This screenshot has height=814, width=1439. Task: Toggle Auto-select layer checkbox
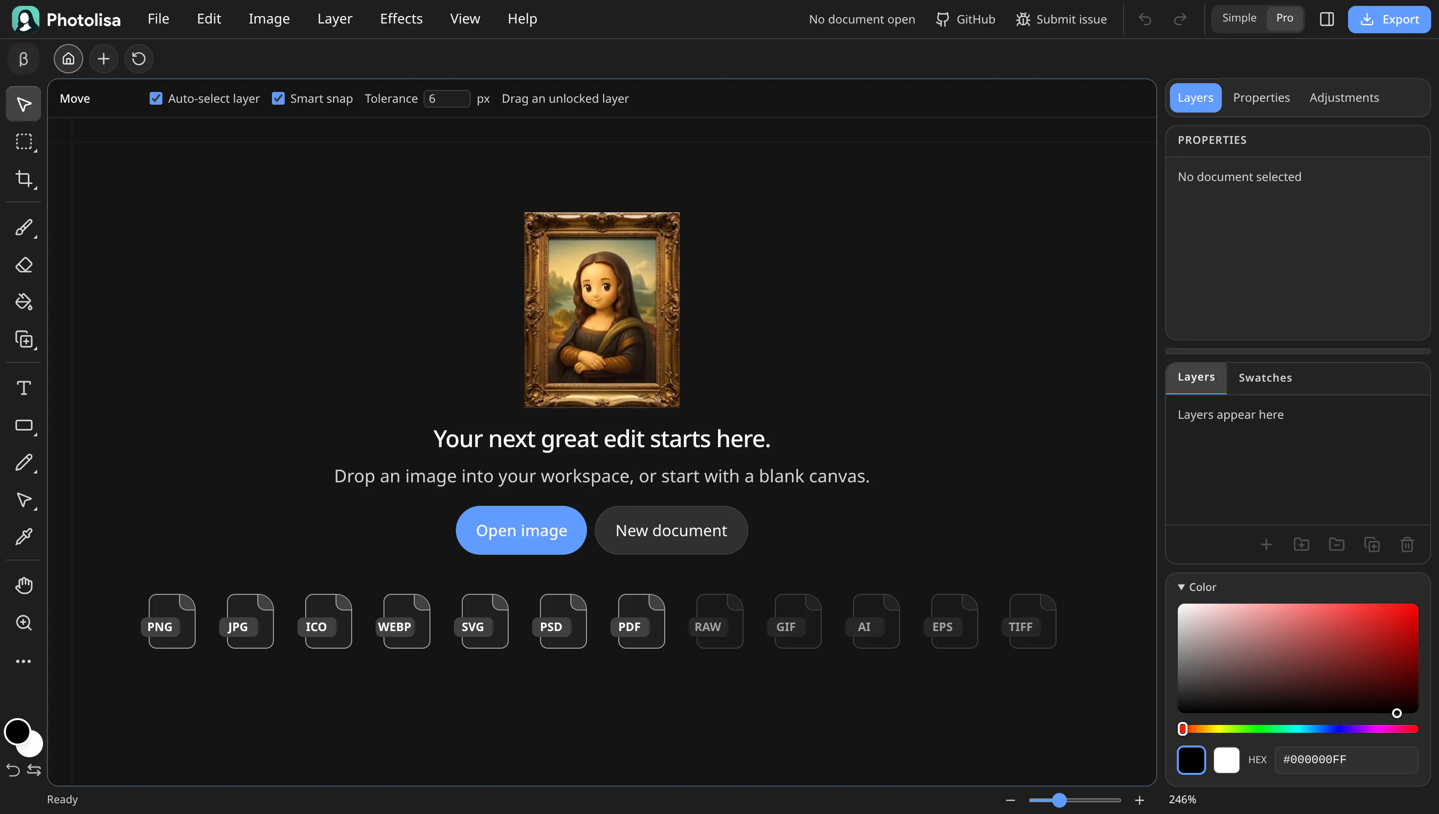[156, 98]
